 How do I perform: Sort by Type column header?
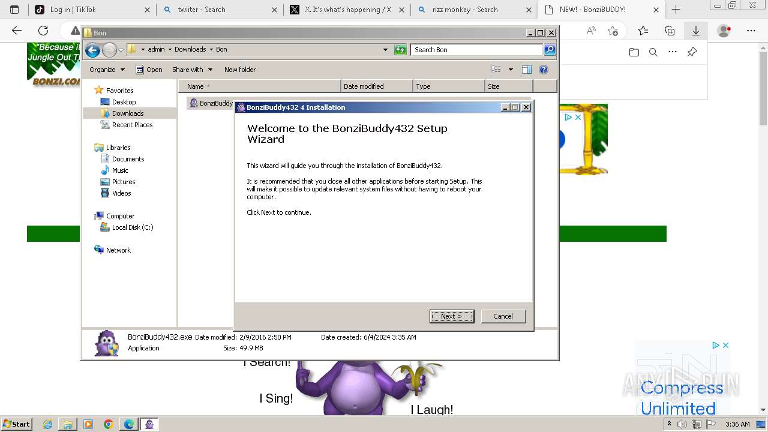click(x=449, y=86)
